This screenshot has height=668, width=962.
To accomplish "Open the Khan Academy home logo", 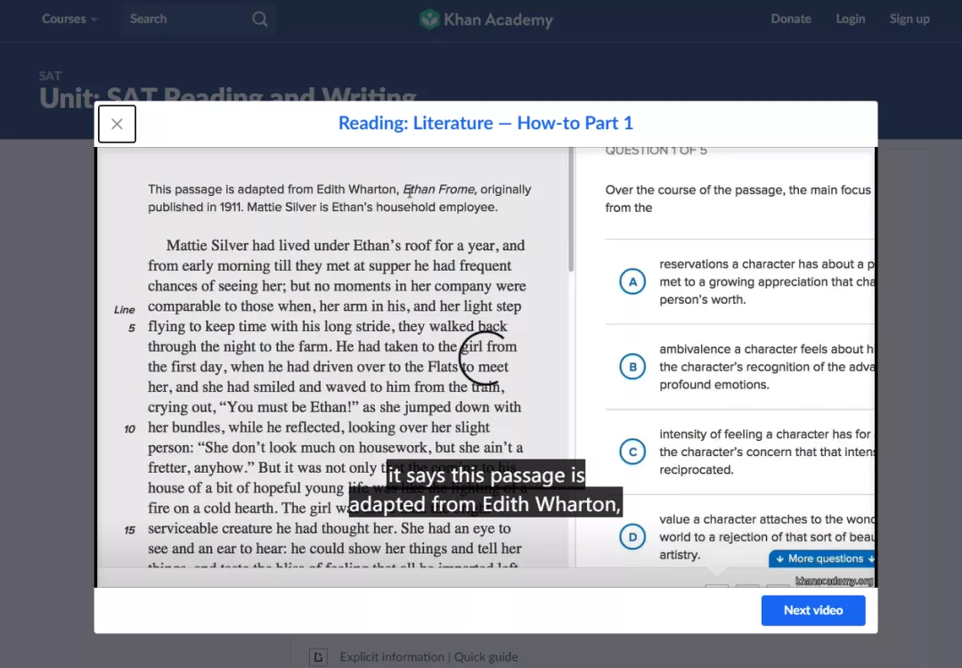I will point(486,20).
